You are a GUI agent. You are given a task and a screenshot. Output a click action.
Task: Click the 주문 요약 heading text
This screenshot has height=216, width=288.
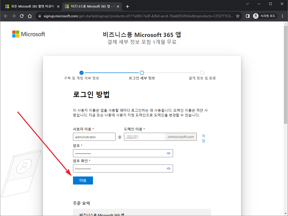(81, 203)
